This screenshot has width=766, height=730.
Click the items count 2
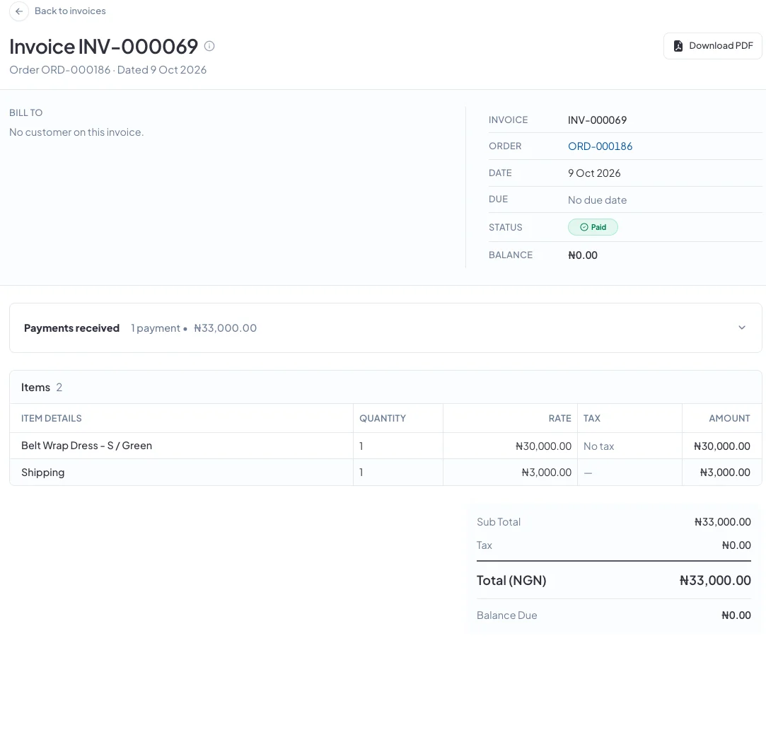point(59,388)
